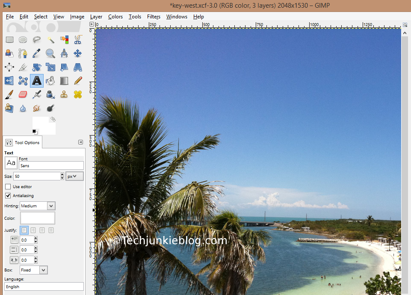The width and height of the screenshot is (411, 295).
Task: Select the Smudge tool
Action: [x=36, y=109]
